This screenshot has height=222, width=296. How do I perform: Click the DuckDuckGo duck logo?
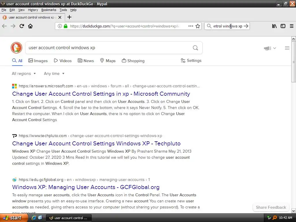16,48
